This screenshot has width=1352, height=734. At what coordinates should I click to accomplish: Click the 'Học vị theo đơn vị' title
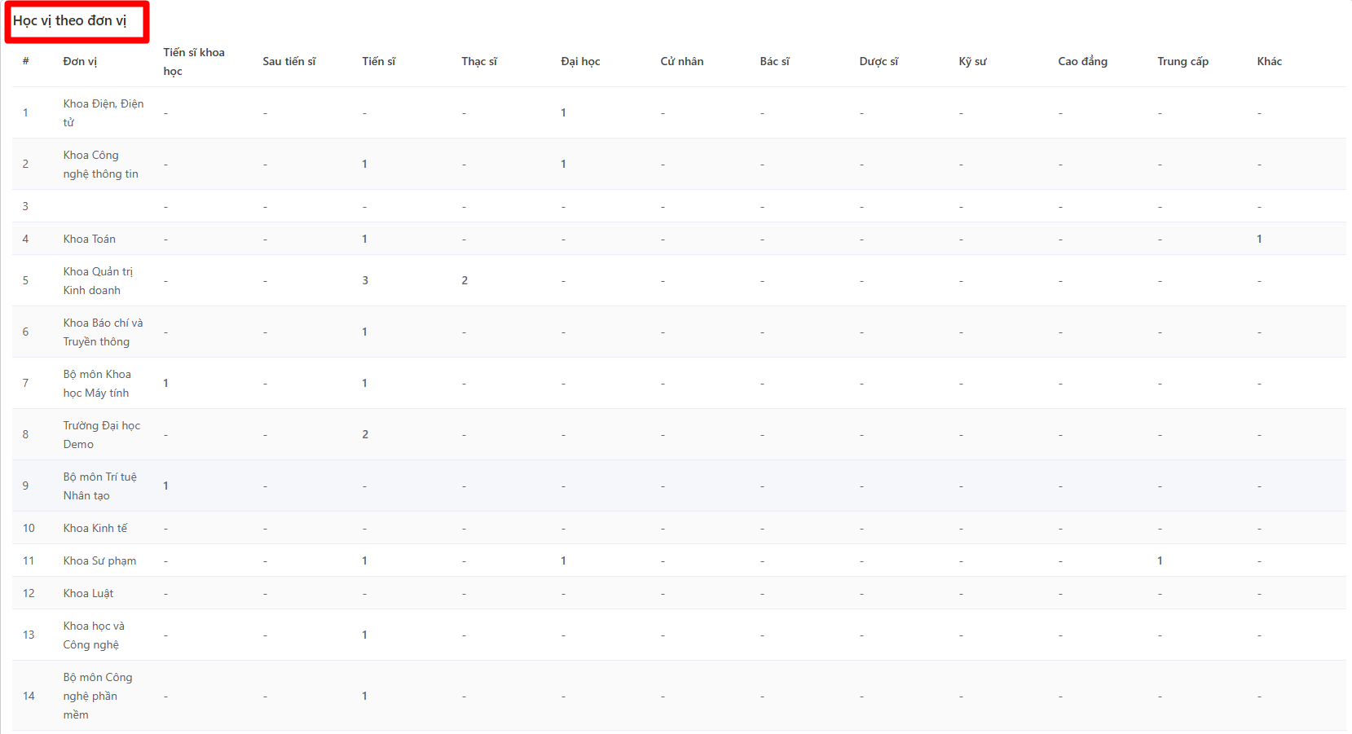70,21
